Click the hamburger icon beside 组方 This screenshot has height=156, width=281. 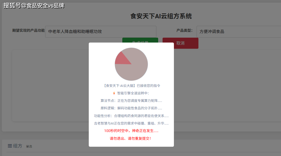tap(10, 146)
